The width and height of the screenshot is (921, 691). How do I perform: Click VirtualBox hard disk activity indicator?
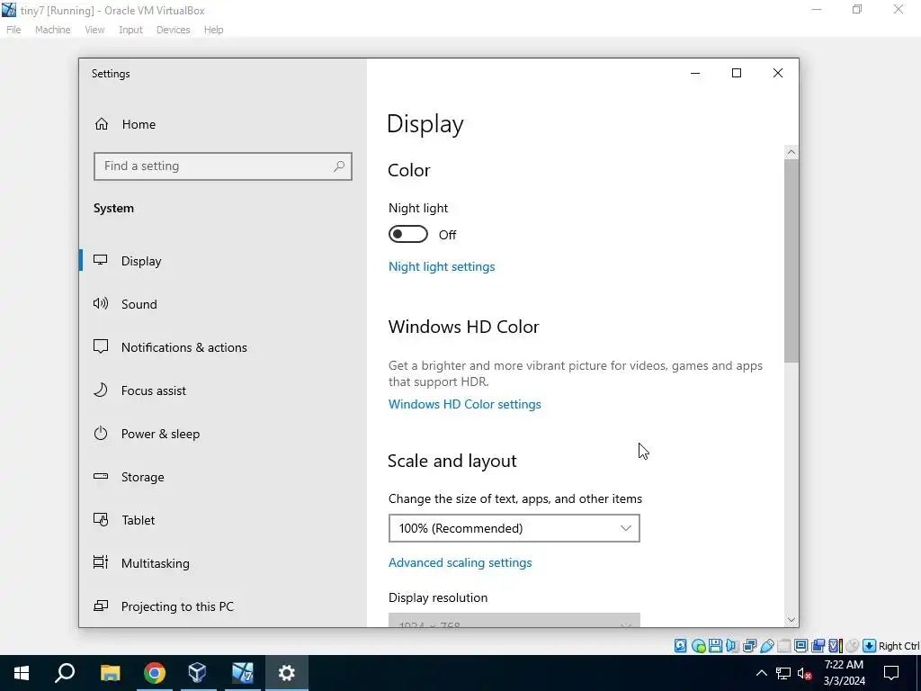(x=680, y=646)
